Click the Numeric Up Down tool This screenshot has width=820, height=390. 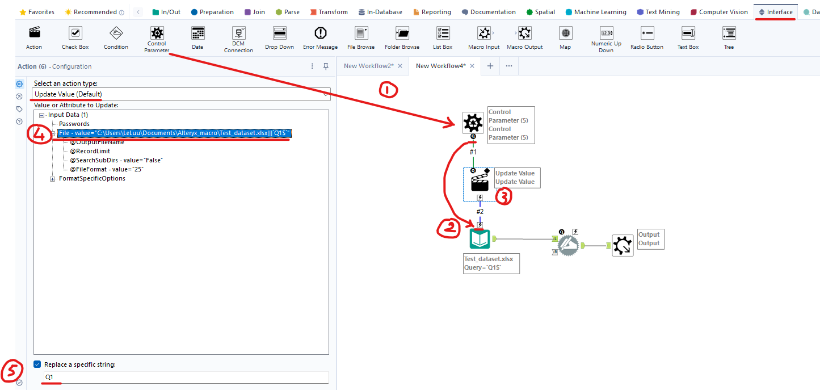606,33
